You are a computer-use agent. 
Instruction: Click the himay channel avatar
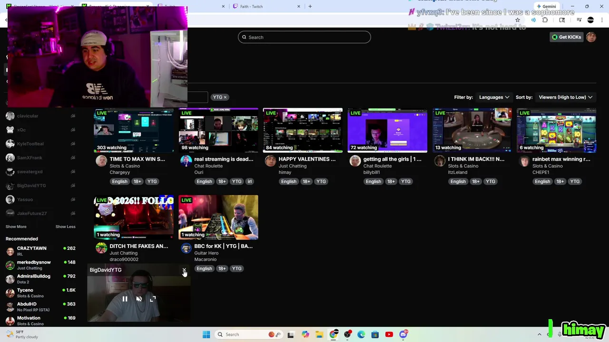point(270,161)
